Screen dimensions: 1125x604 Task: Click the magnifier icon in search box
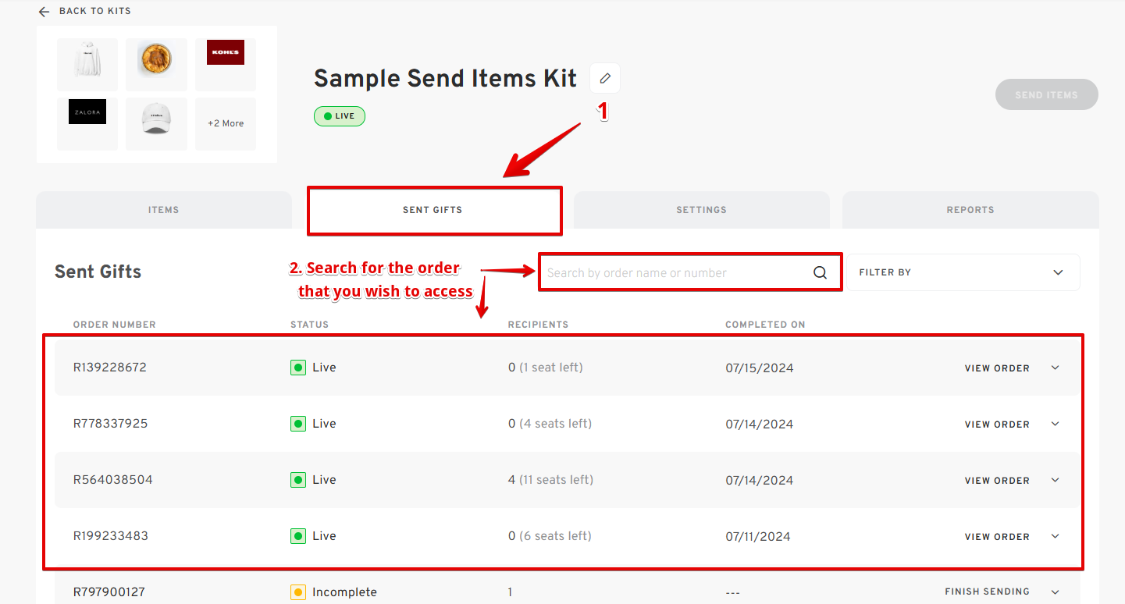pyautogui.click(x=820, y=272)
